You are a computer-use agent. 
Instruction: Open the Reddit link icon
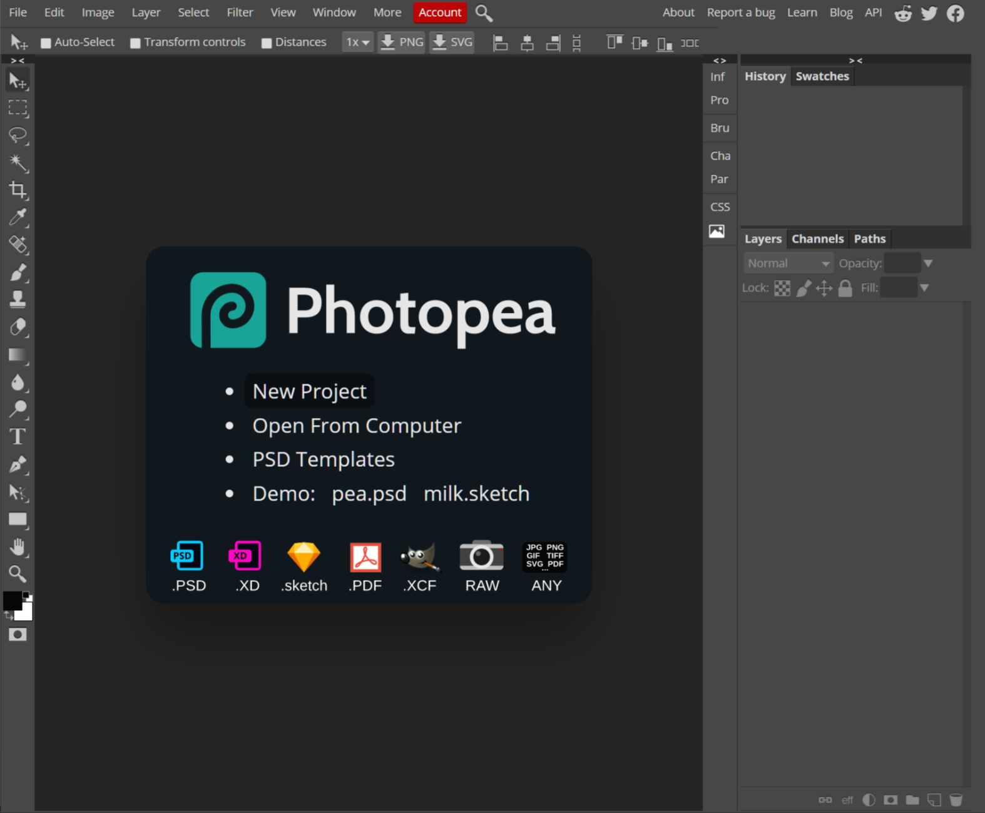point(903,13)
